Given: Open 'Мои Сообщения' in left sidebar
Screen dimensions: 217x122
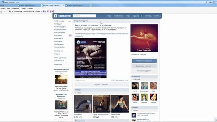Looking at the screenshot, I should 59,33.
